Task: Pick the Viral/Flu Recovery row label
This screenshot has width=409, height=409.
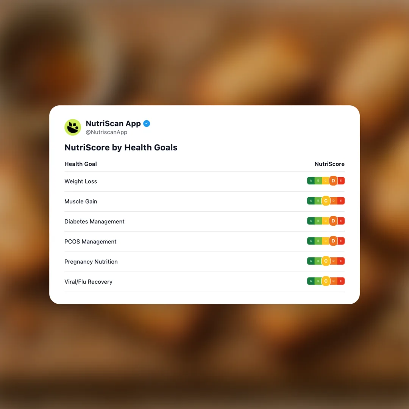Action: point(88,282)
